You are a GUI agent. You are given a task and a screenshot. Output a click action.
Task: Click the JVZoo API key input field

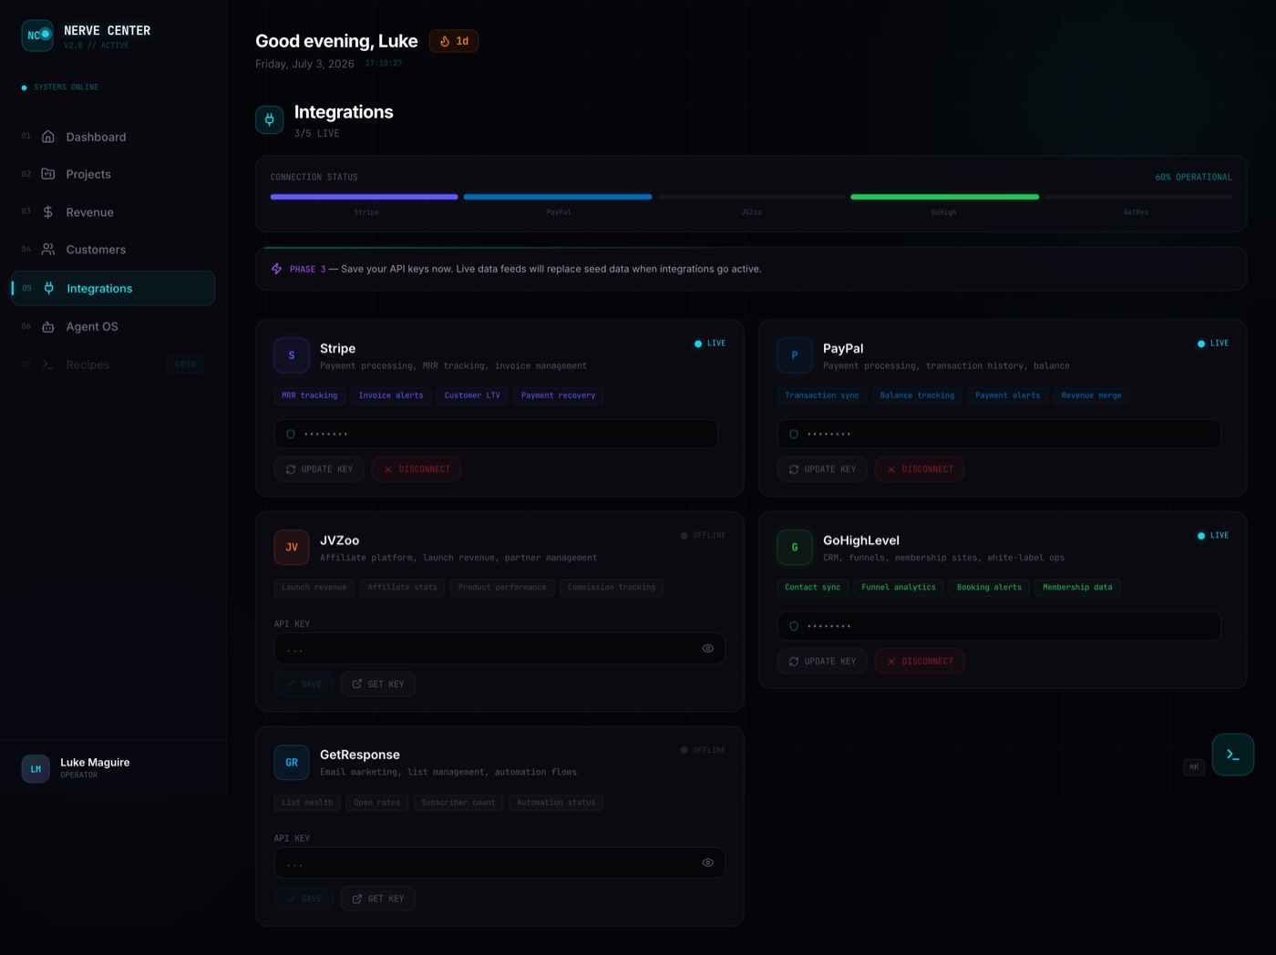(x=499, y=649)
